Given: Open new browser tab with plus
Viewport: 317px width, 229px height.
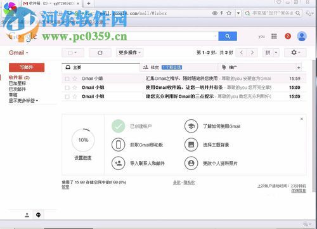Looking at the screenshot, I should 89,3.
